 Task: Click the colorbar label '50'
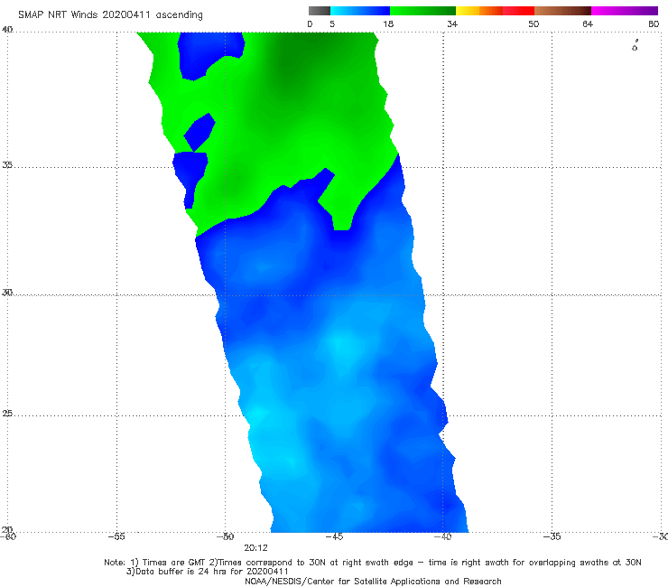533,23
